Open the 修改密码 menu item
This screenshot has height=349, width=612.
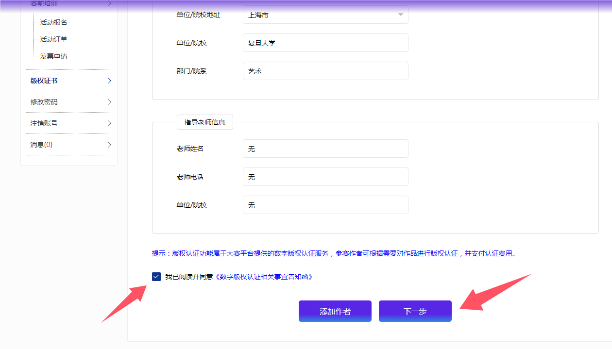(x=44, y=102)
